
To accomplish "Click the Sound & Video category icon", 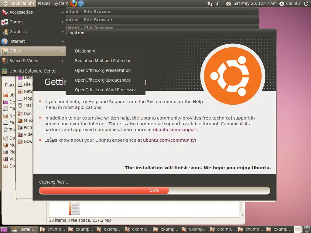I will [4, 61].
